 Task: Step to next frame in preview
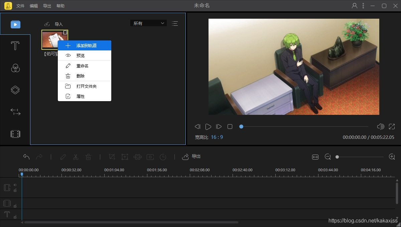pos(219,127)
